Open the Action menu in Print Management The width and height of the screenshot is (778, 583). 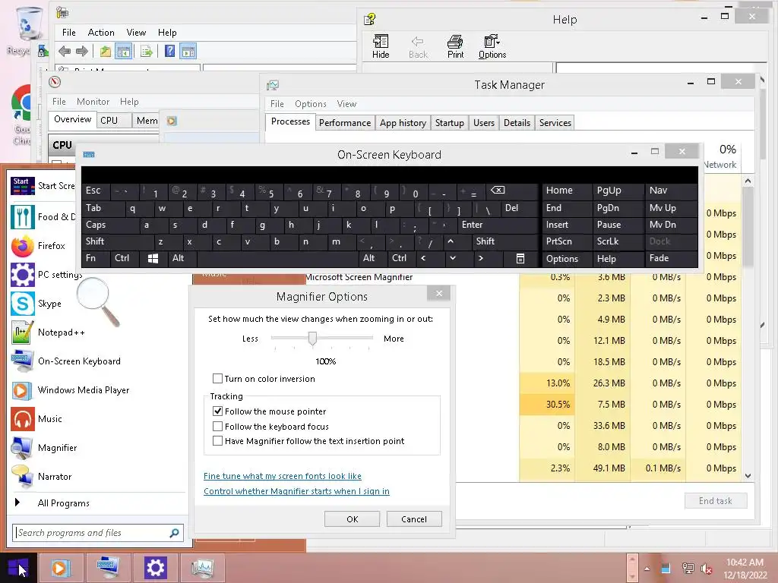pos(101,33)
